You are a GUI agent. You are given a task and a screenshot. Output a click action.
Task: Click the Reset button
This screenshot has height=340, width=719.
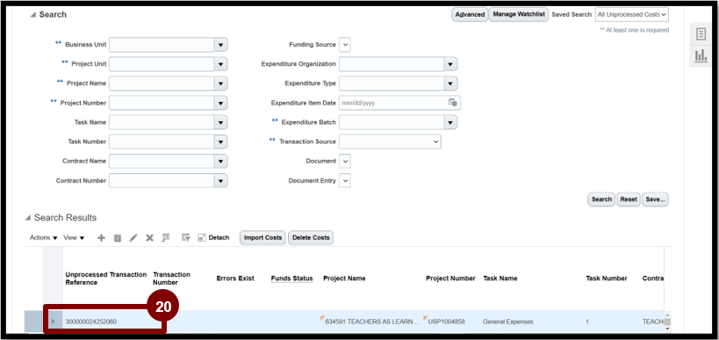pos(629,199)
